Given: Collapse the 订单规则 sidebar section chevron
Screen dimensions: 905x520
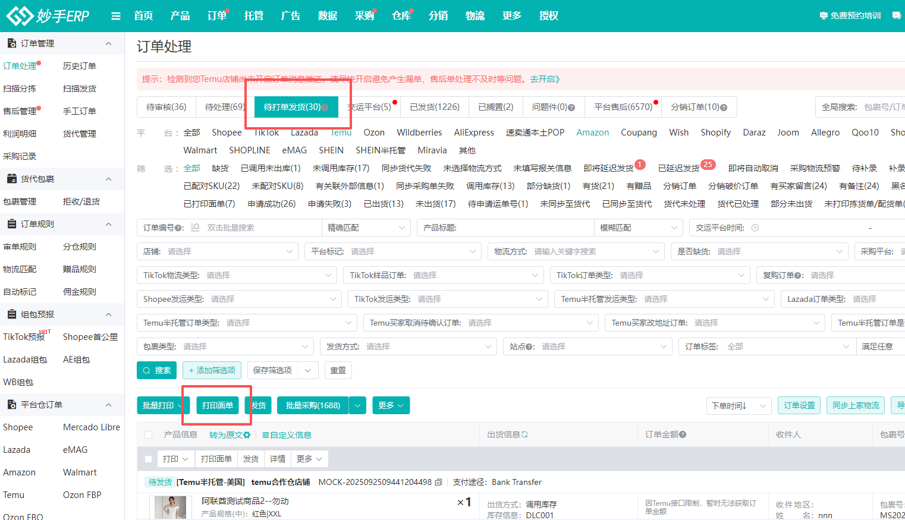Looking at the screenshot, I should (108, 224).
